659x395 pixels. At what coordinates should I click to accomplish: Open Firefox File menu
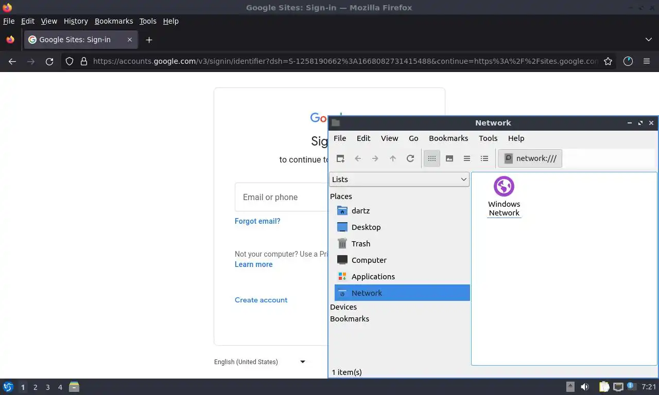9,21
